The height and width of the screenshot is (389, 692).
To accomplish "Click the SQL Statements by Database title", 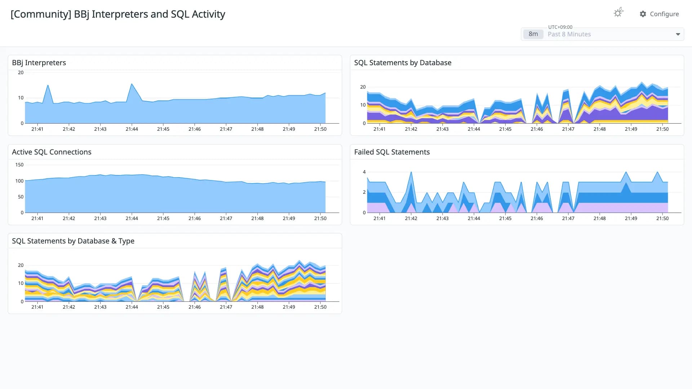I will point(403,63).
